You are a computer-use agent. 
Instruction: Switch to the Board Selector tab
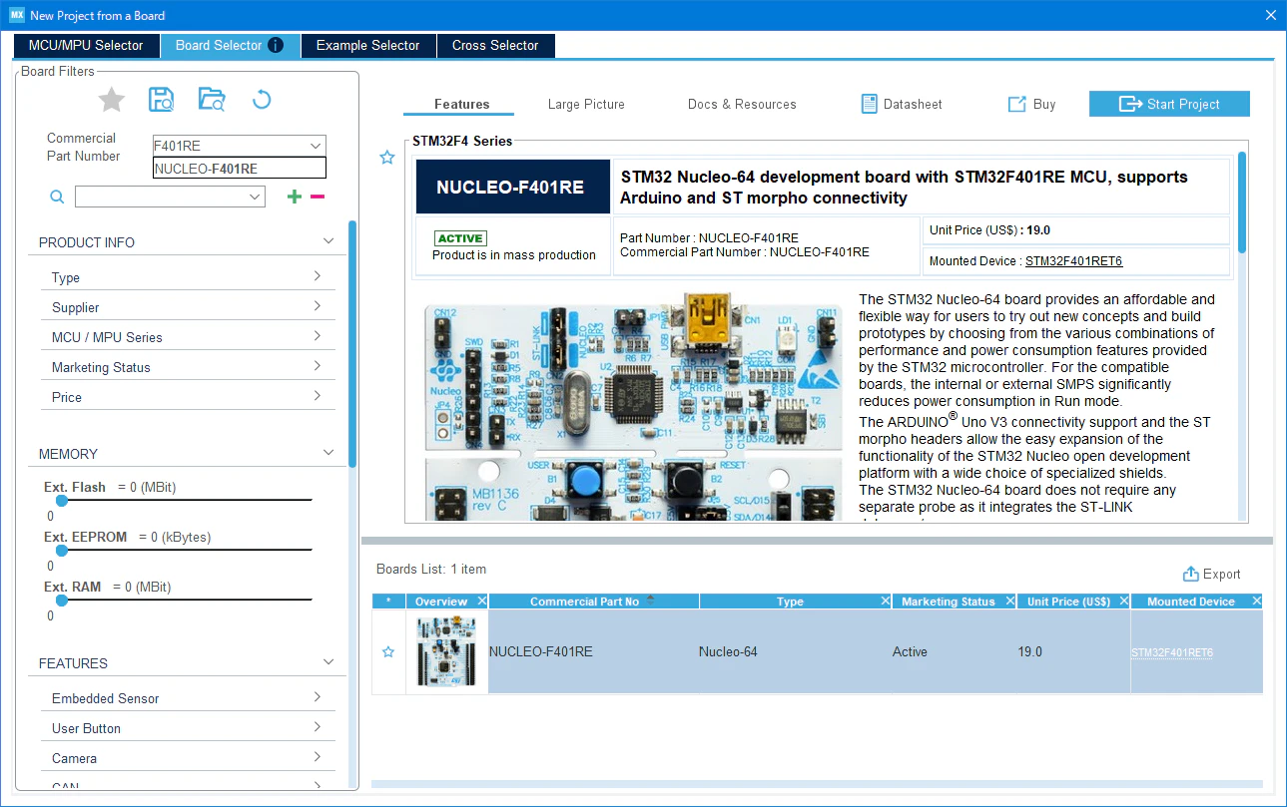pos(229,45)
